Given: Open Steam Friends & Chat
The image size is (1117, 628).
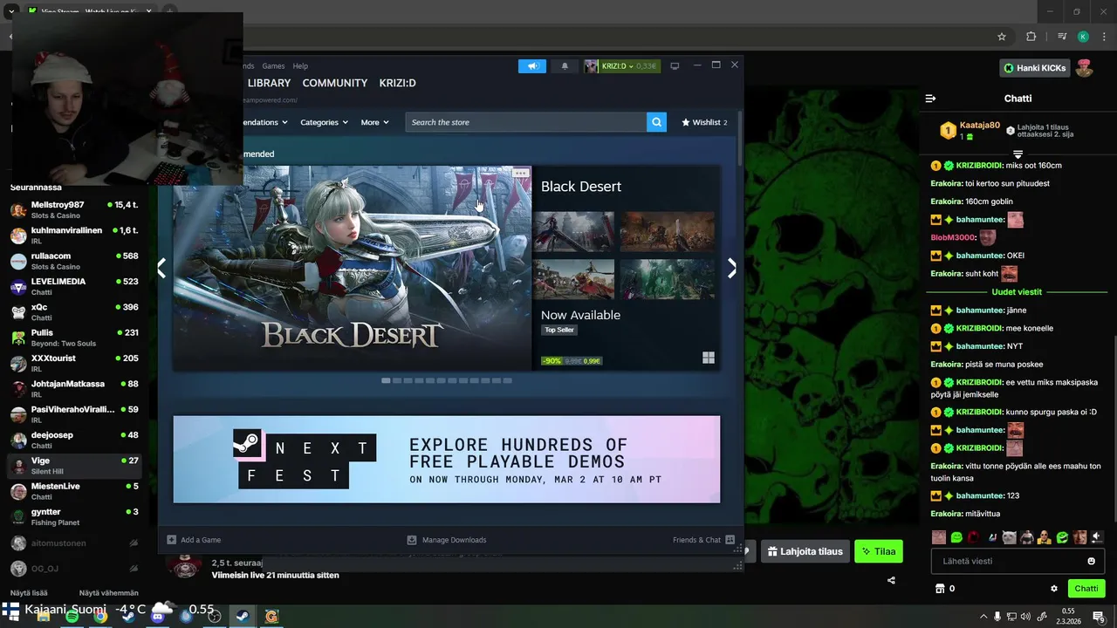Looking at the screenshot, I should point(703,540).
